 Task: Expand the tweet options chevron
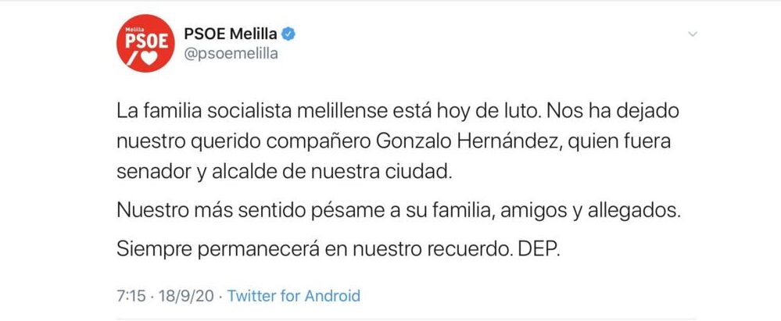pos(692,34)
